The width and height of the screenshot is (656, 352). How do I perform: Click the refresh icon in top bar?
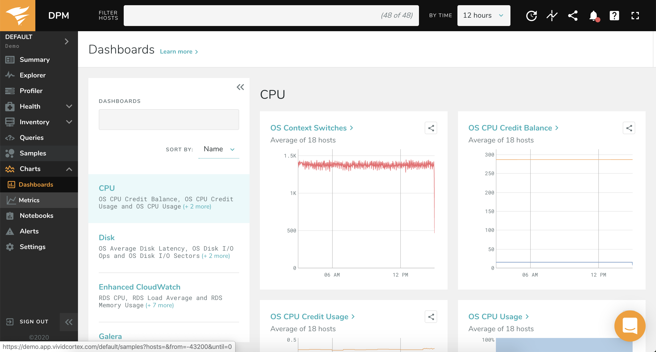click(531, 16)
